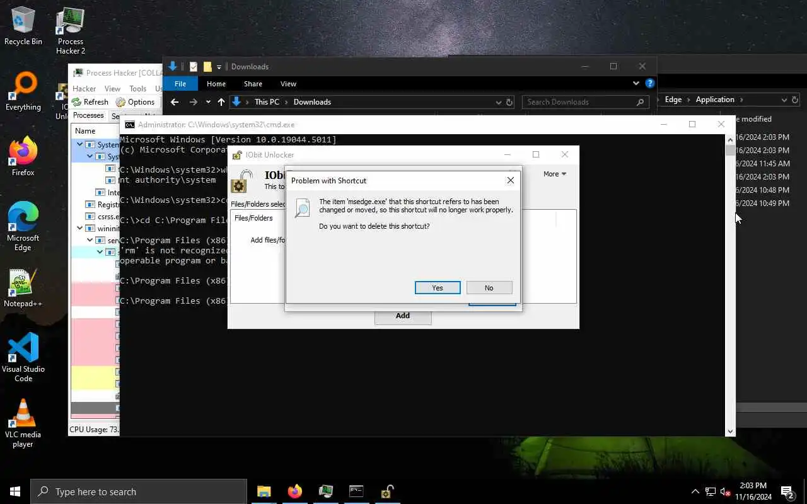Collapse the System process tree node

tap(79, 144)
